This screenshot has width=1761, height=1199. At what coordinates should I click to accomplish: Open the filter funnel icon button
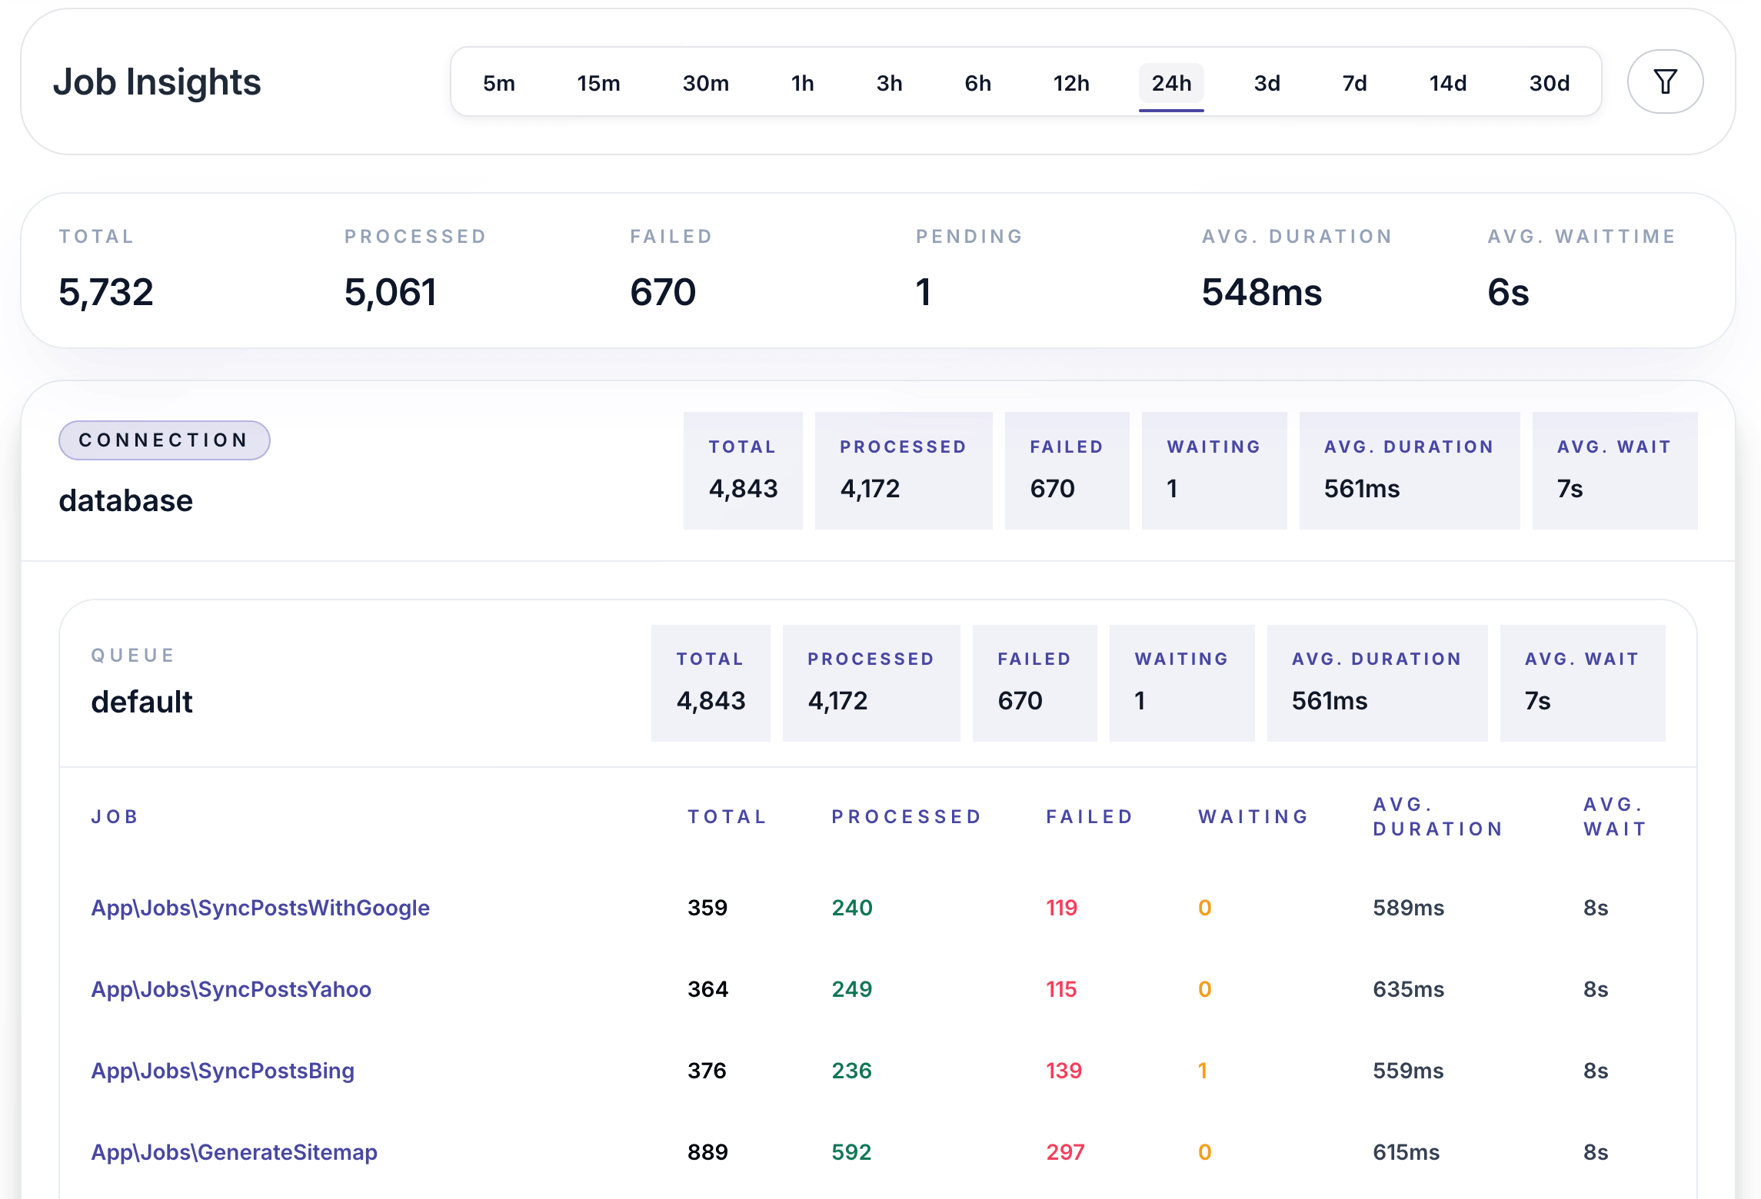coord(1665,81)
